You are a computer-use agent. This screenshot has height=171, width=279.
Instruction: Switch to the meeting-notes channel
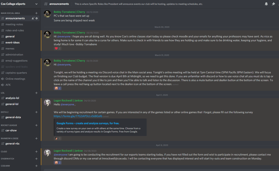point(14,24)
